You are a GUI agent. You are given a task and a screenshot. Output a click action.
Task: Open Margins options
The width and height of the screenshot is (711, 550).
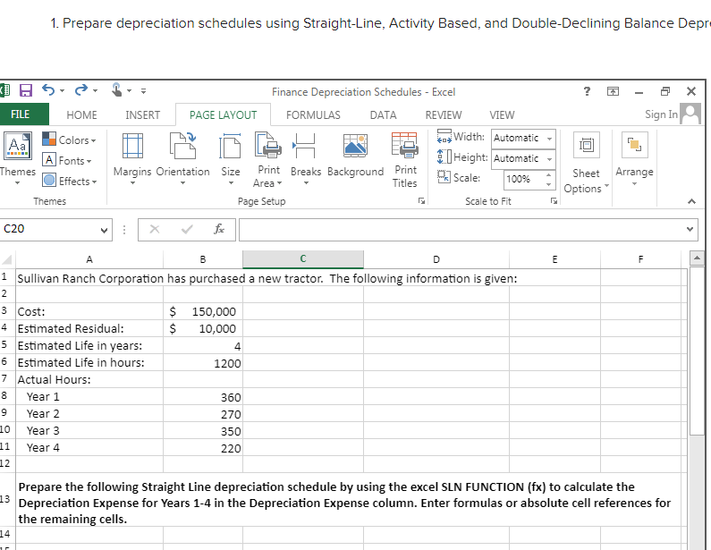pyautogui.click(x=132, y=159)
